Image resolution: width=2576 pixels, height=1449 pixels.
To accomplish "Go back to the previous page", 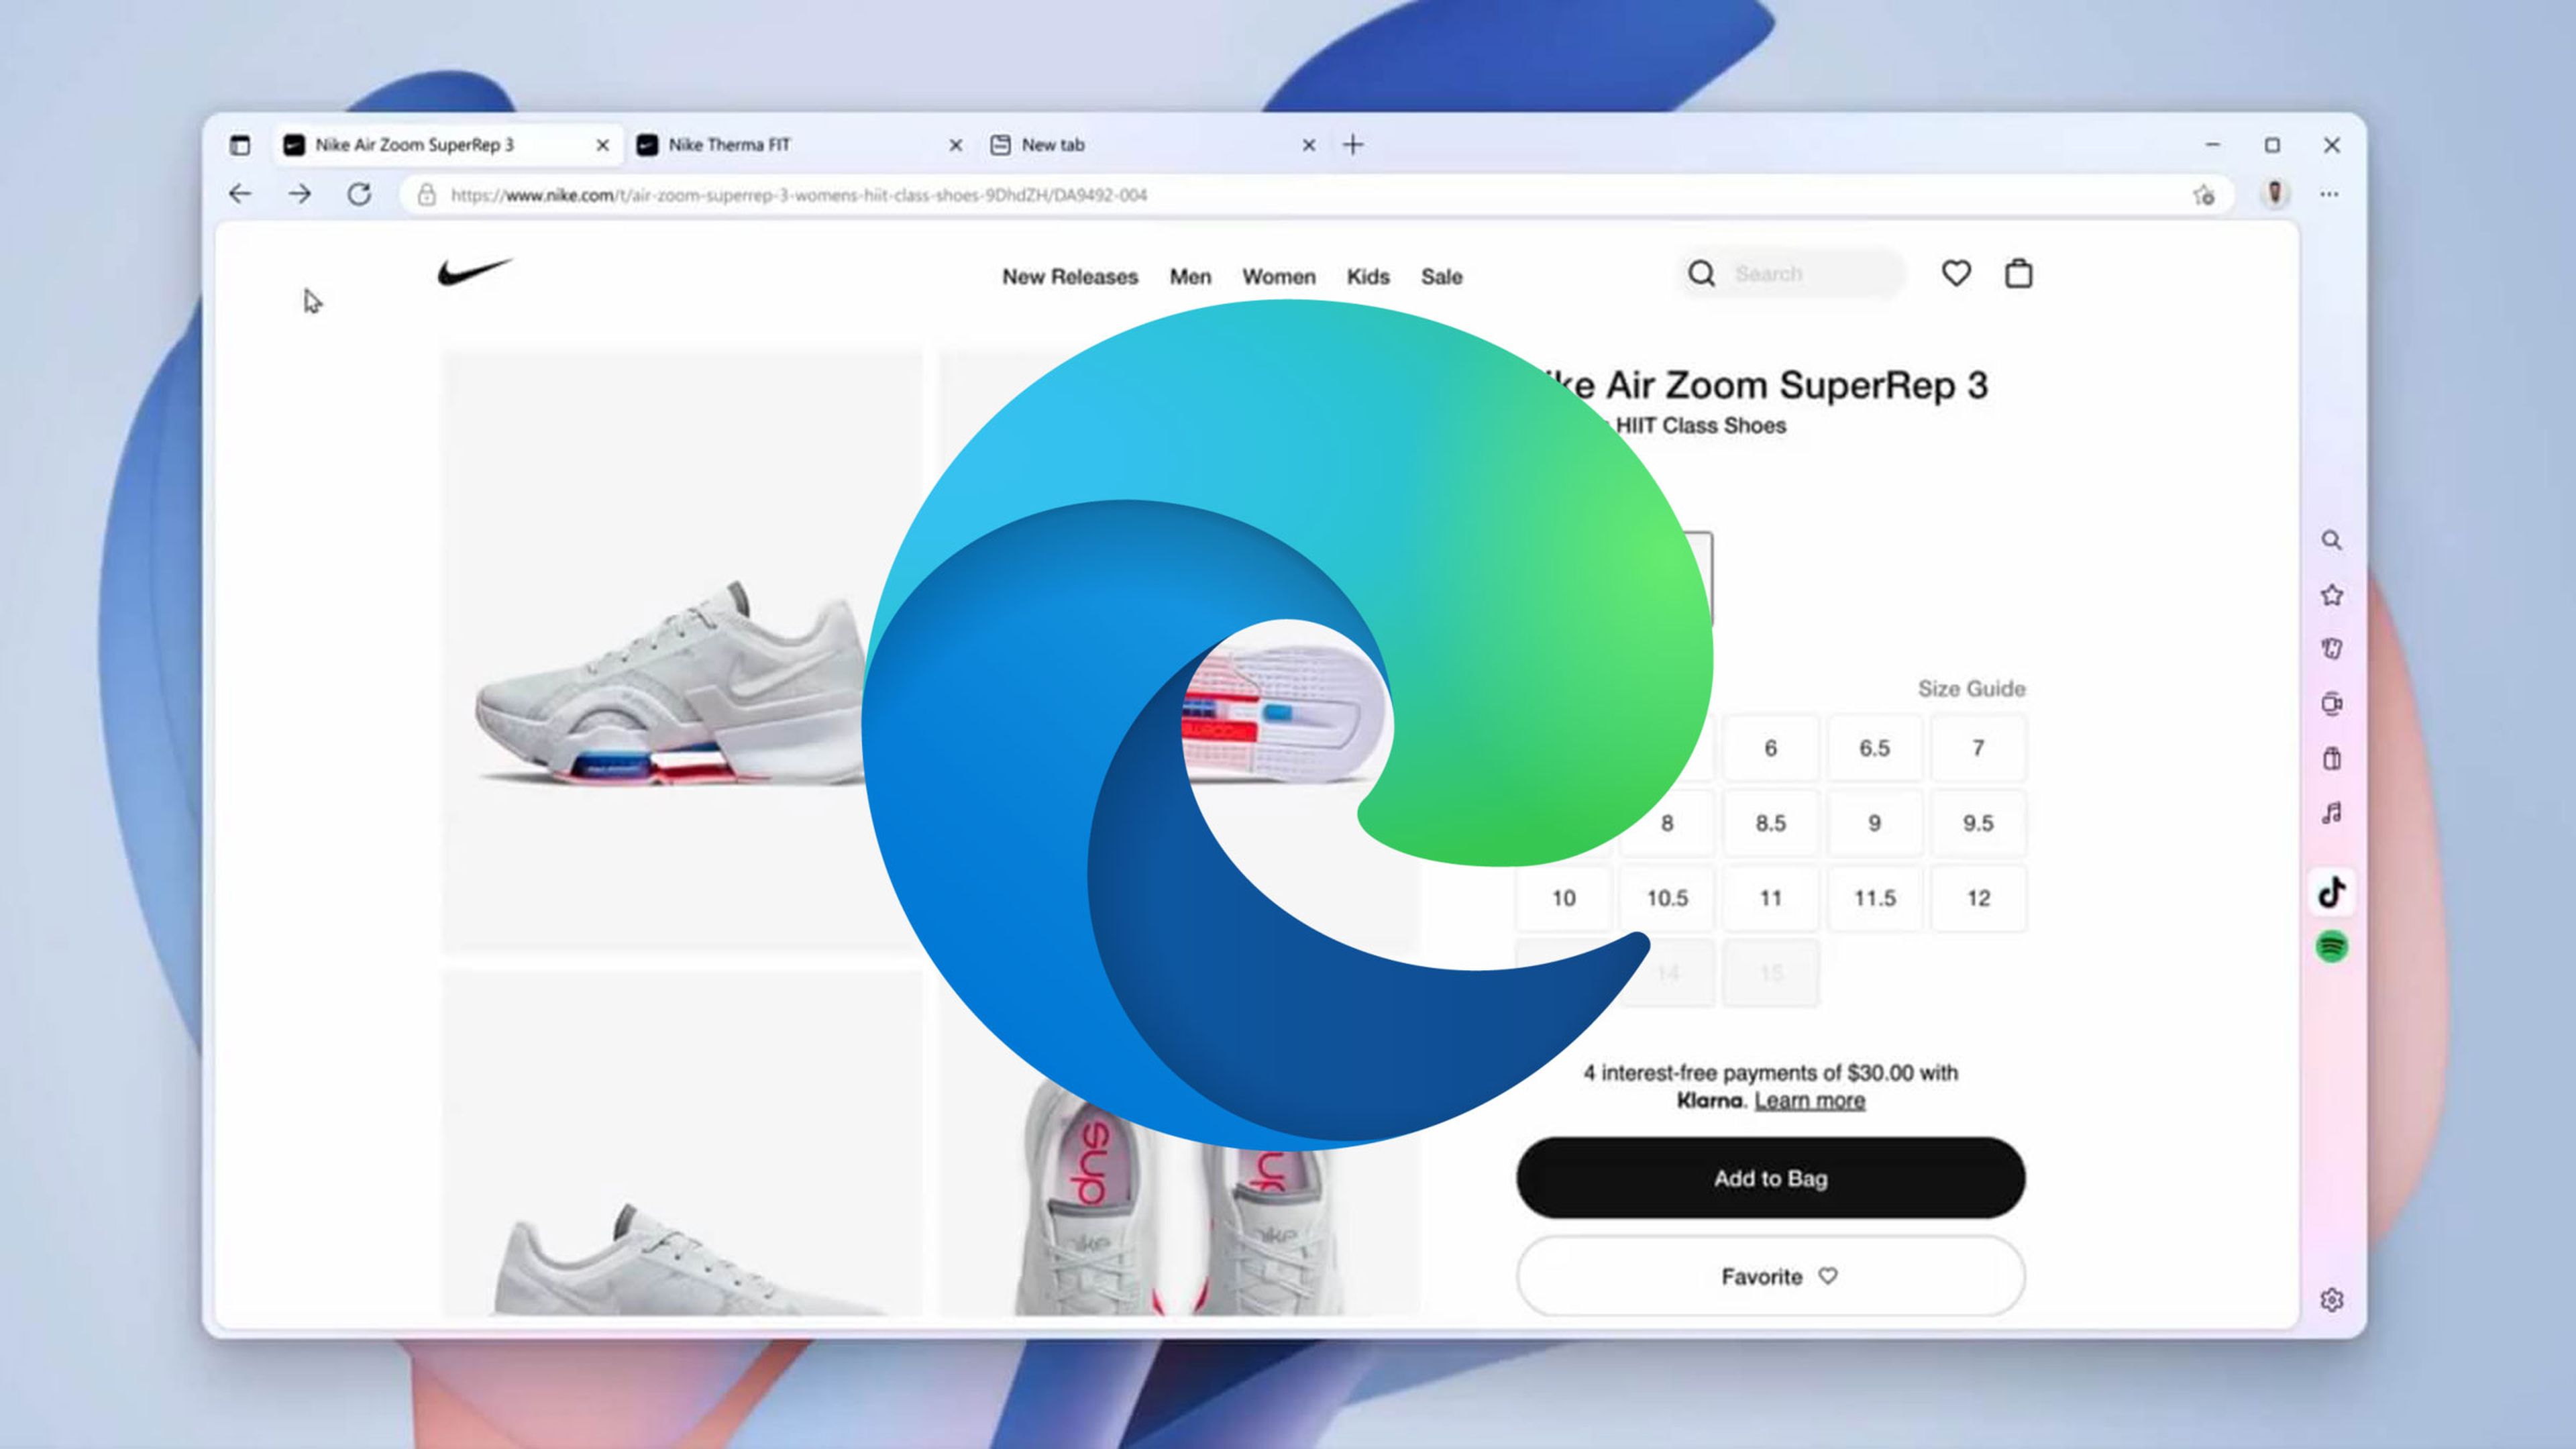I will (240, 194).
